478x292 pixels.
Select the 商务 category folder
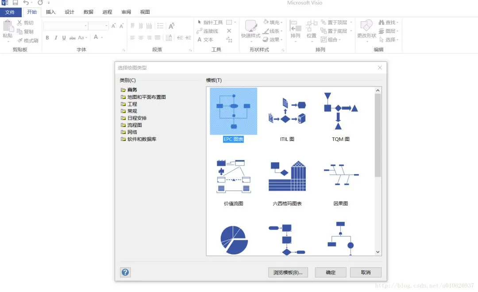pos(129,90)
